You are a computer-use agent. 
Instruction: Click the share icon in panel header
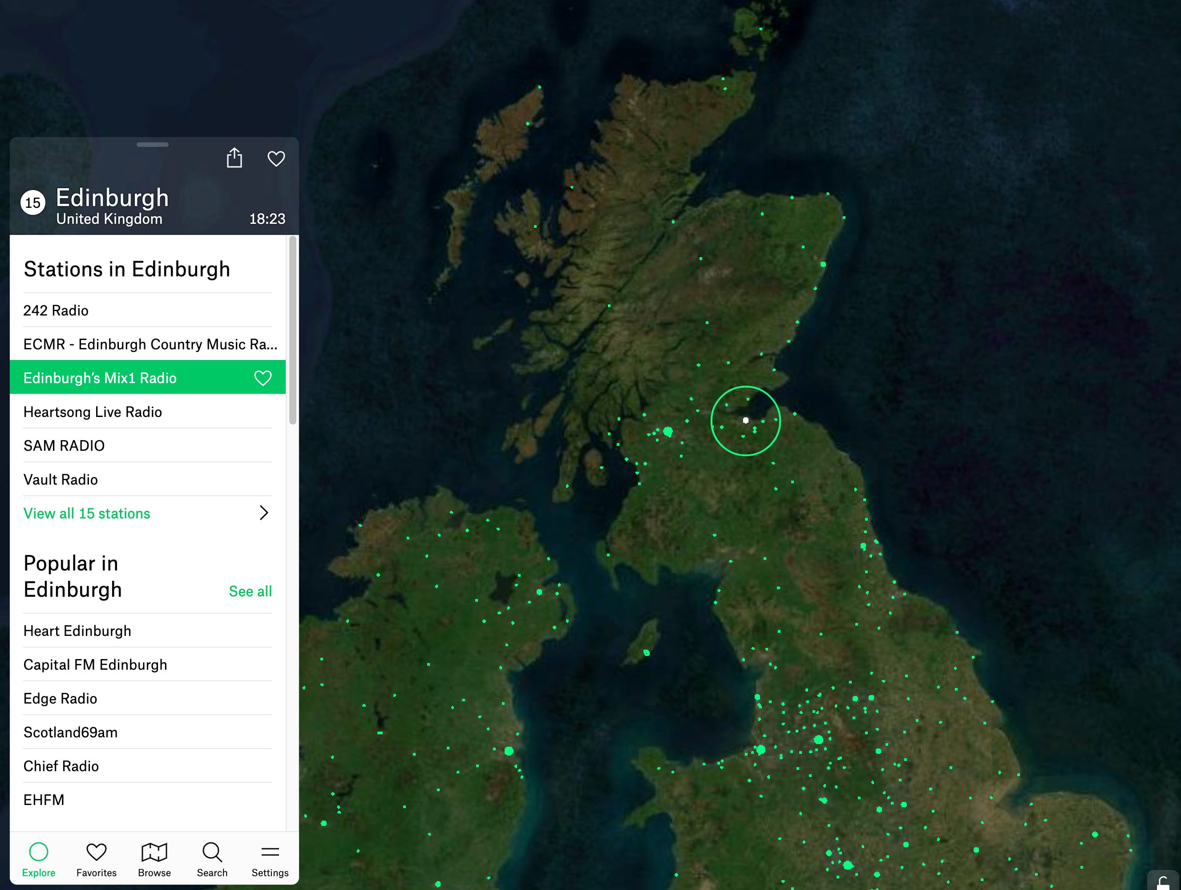click(x=235, y=158)
